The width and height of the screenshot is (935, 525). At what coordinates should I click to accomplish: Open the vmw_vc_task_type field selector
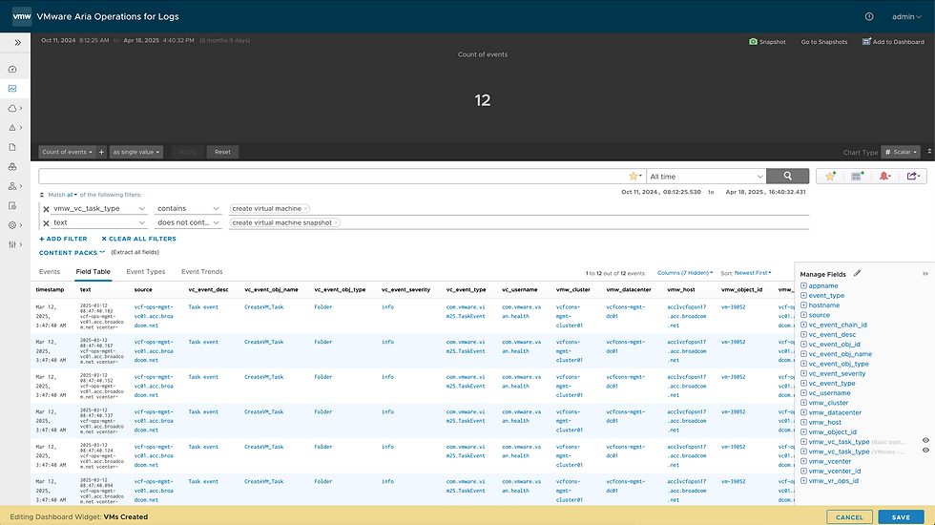[x=99, y=208]
